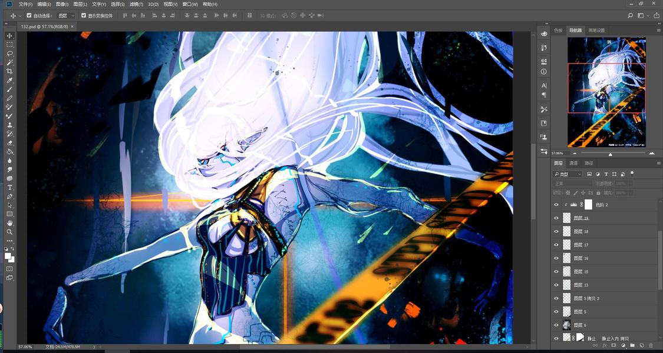Screen dimensions: 663x353
Task: Open auto-select 图层 dropdown
Action: [66, 16]
